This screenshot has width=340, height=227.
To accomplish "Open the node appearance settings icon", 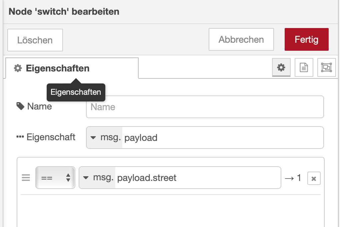I will click(x=326, y=68).
